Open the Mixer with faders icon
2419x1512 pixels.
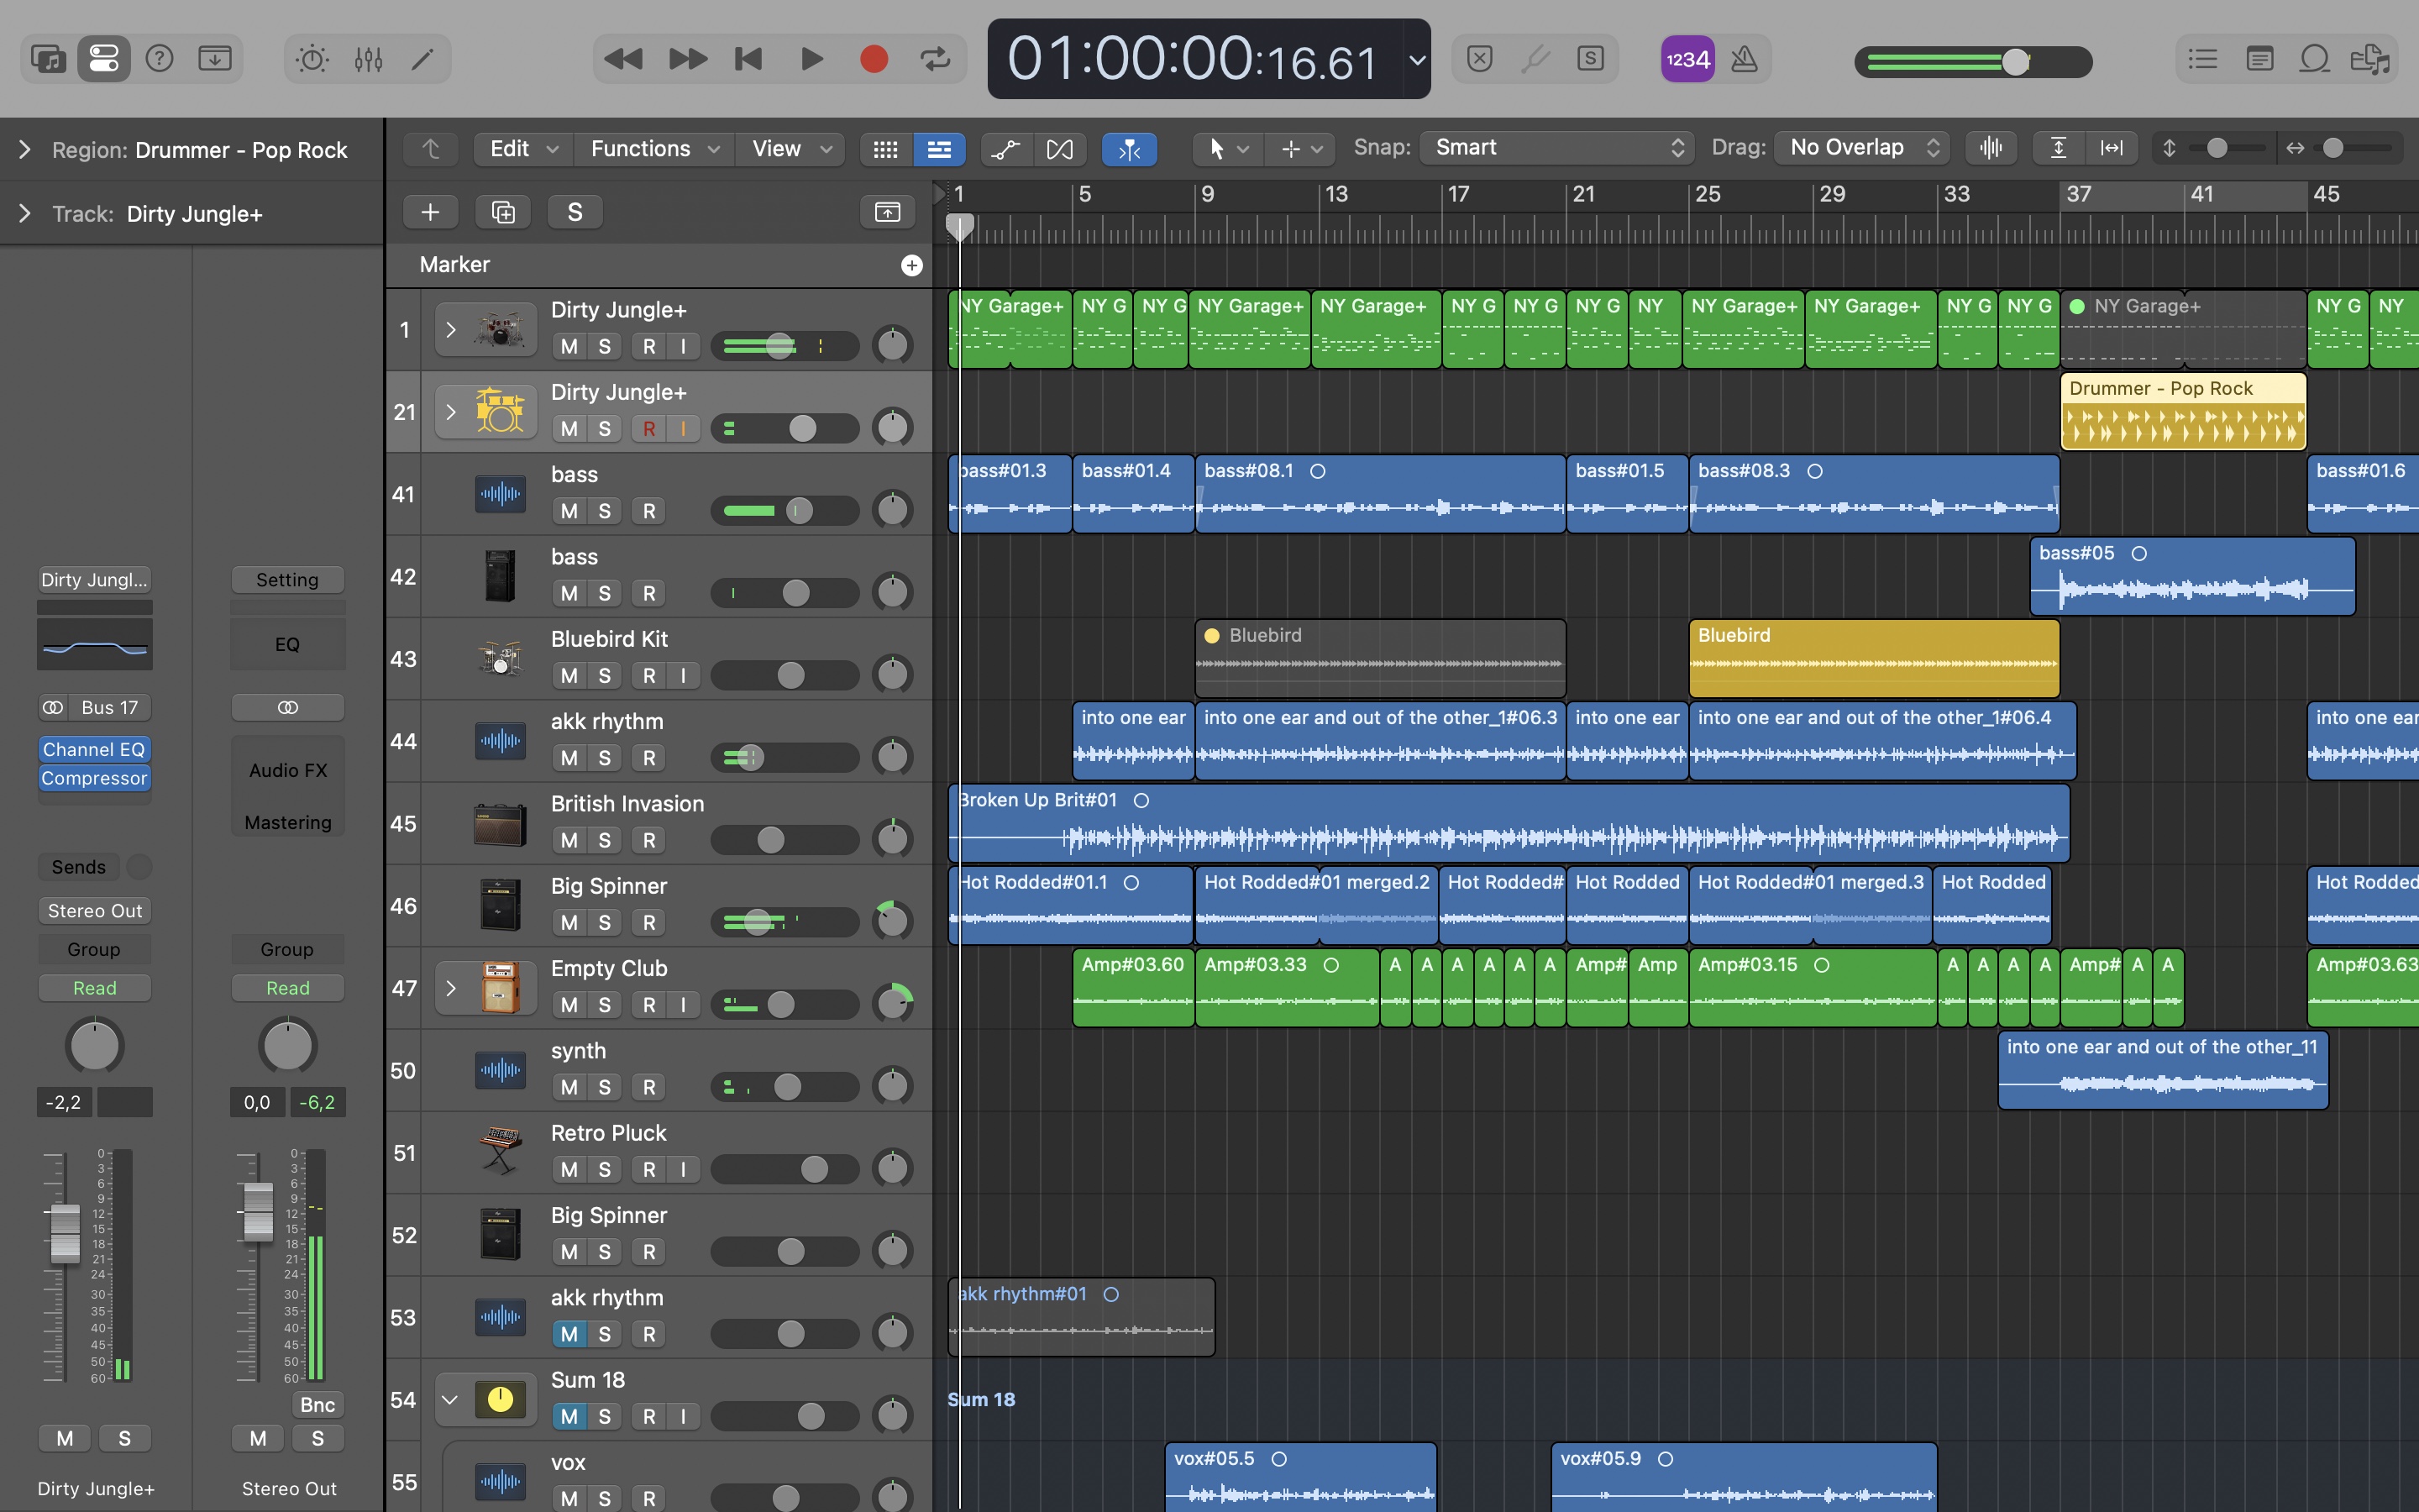[x=368, y=60]
